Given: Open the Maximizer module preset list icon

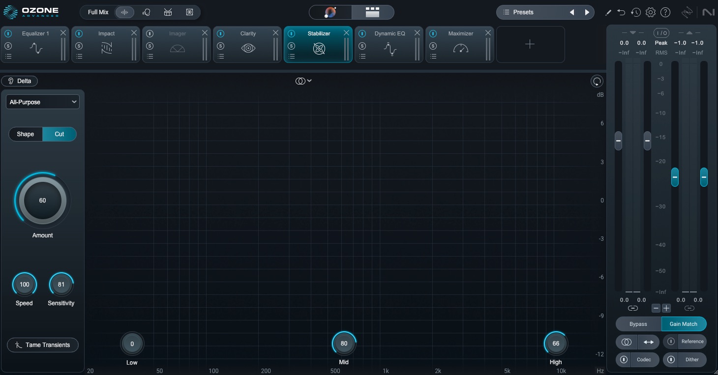Looking at the screenshot, I should (433, 57).
